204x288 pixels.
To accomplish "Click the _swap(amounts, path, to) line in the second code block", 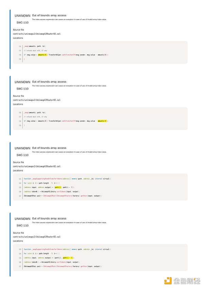I will [x=35, y=113].
